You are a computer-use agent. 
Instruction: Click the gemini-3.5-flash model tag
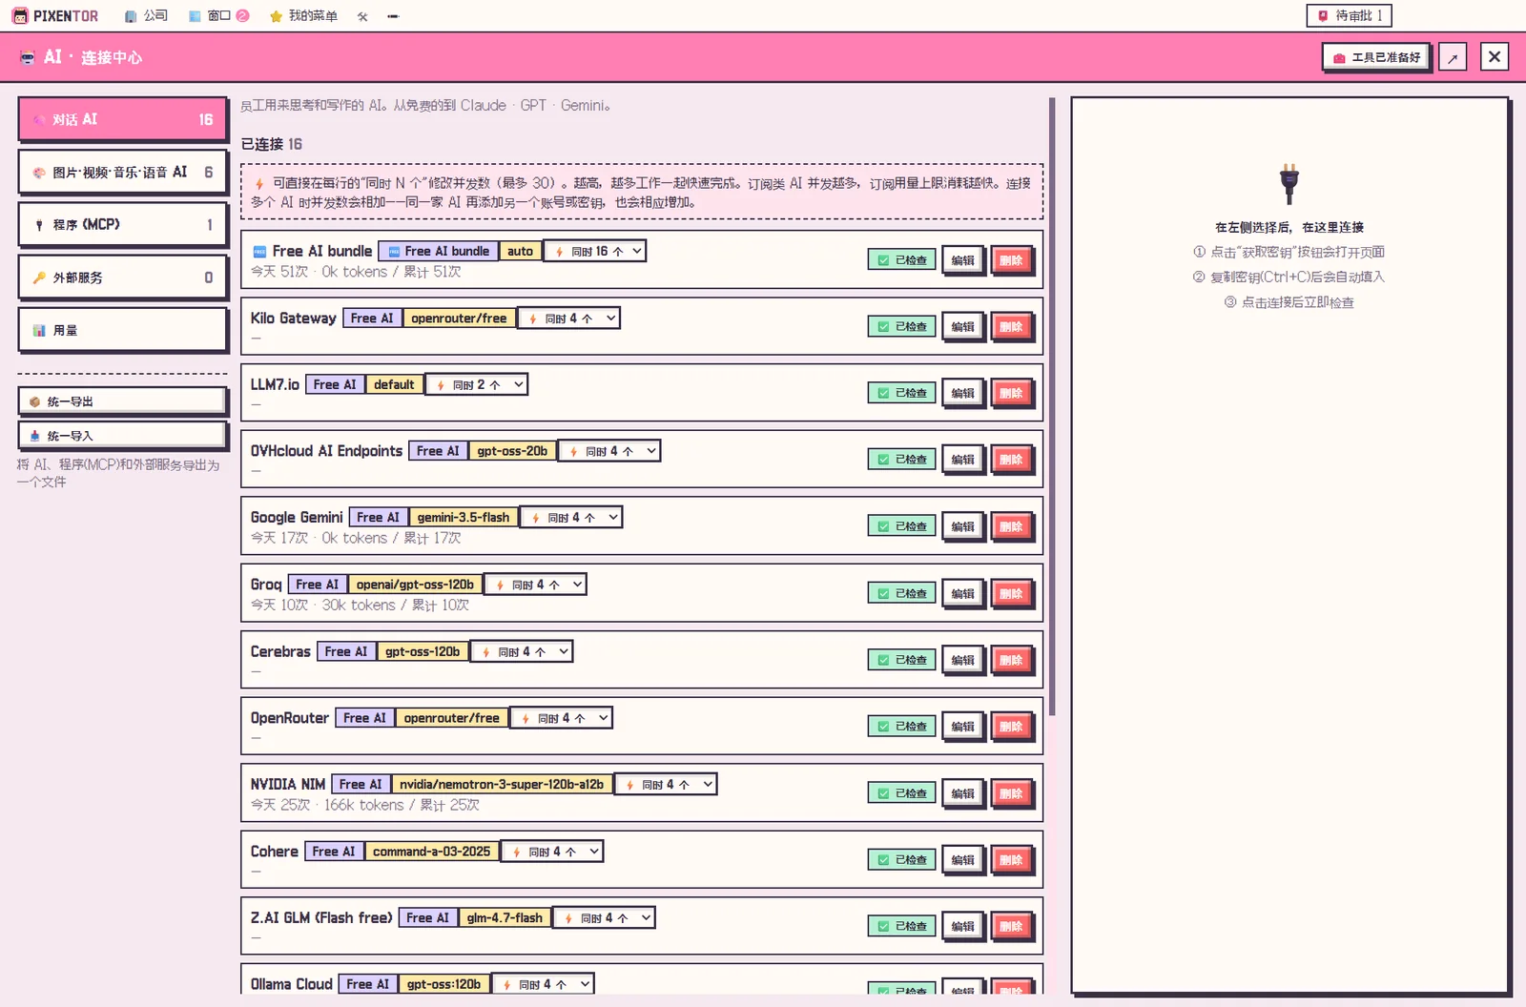[x=464, y=517]
